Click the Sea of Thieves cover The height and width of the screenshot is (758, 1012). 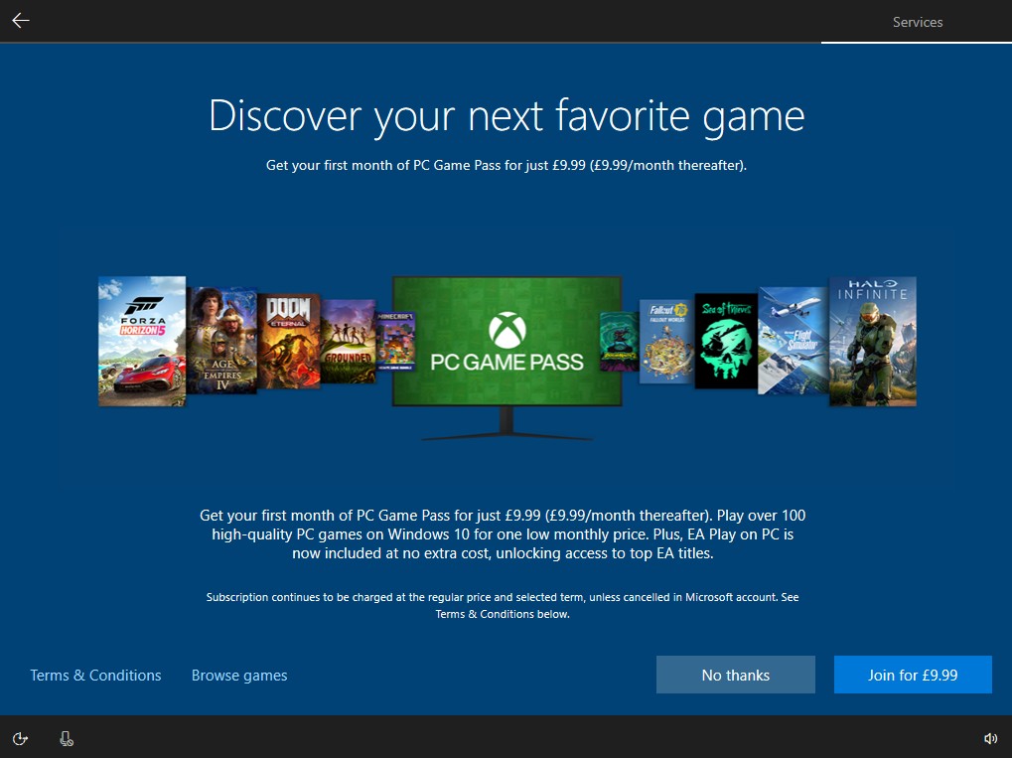point(726,341)
